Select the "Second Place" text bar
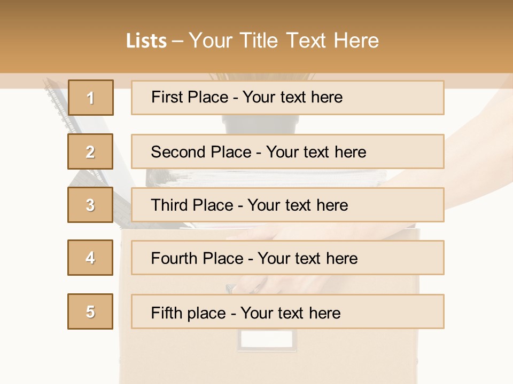Screen dimensions: 513x384 click(287, 151)
